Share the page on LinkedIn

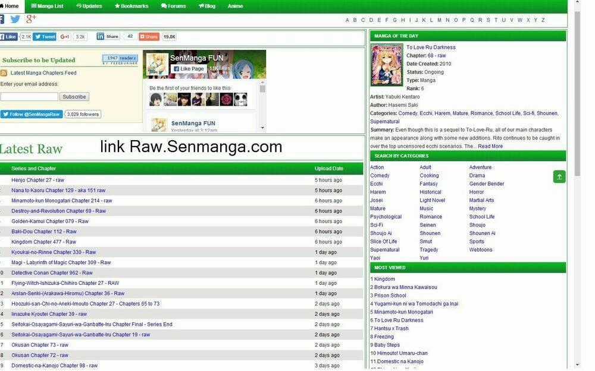pyautogui.click(x=108, y=37)
